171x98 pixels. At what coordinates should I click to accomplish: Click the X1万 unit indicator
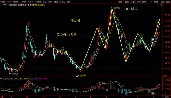click(165, 76)
